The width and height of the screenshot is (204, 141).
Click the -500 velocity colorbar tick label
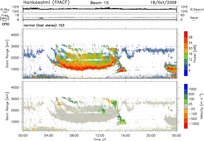[x=193, y=119]
